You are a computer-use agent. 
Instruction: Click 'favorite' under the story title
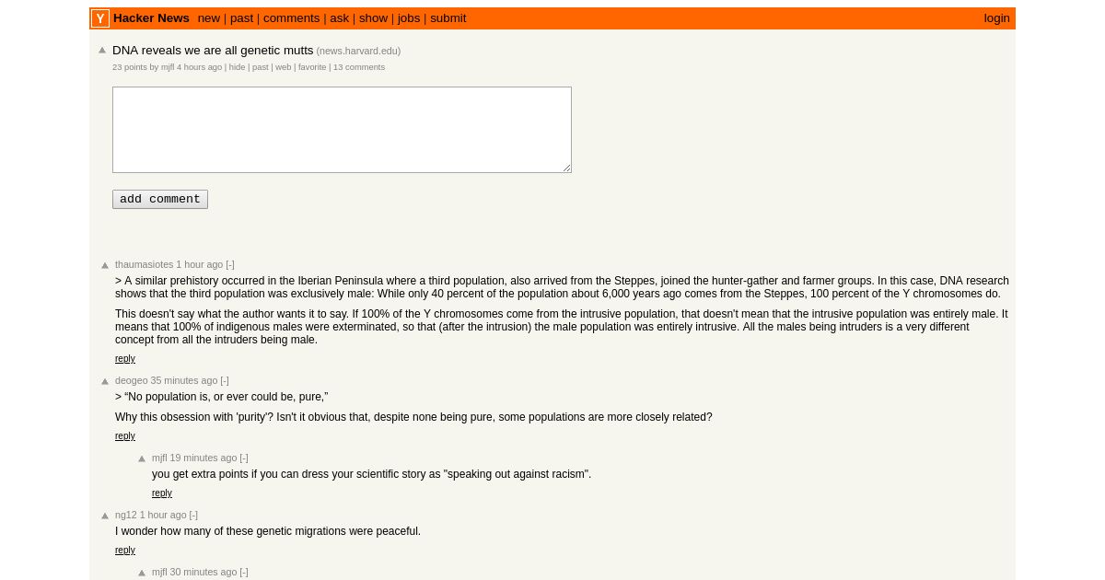click(x=312, y=67)
